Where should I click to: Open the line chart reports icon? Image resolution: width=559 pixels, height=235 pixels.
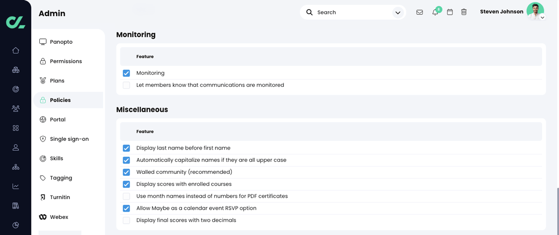pyautogui.click(x=16, y=186)
